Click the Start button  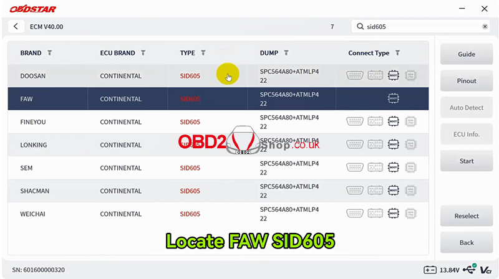tap(467, 161)
